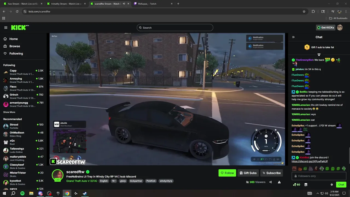Open Steam from the taskbar

coord(85,193)
